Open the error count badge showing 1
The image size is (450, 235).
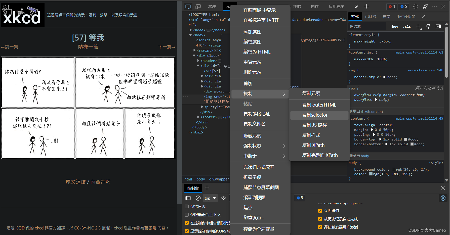point(392,7)
